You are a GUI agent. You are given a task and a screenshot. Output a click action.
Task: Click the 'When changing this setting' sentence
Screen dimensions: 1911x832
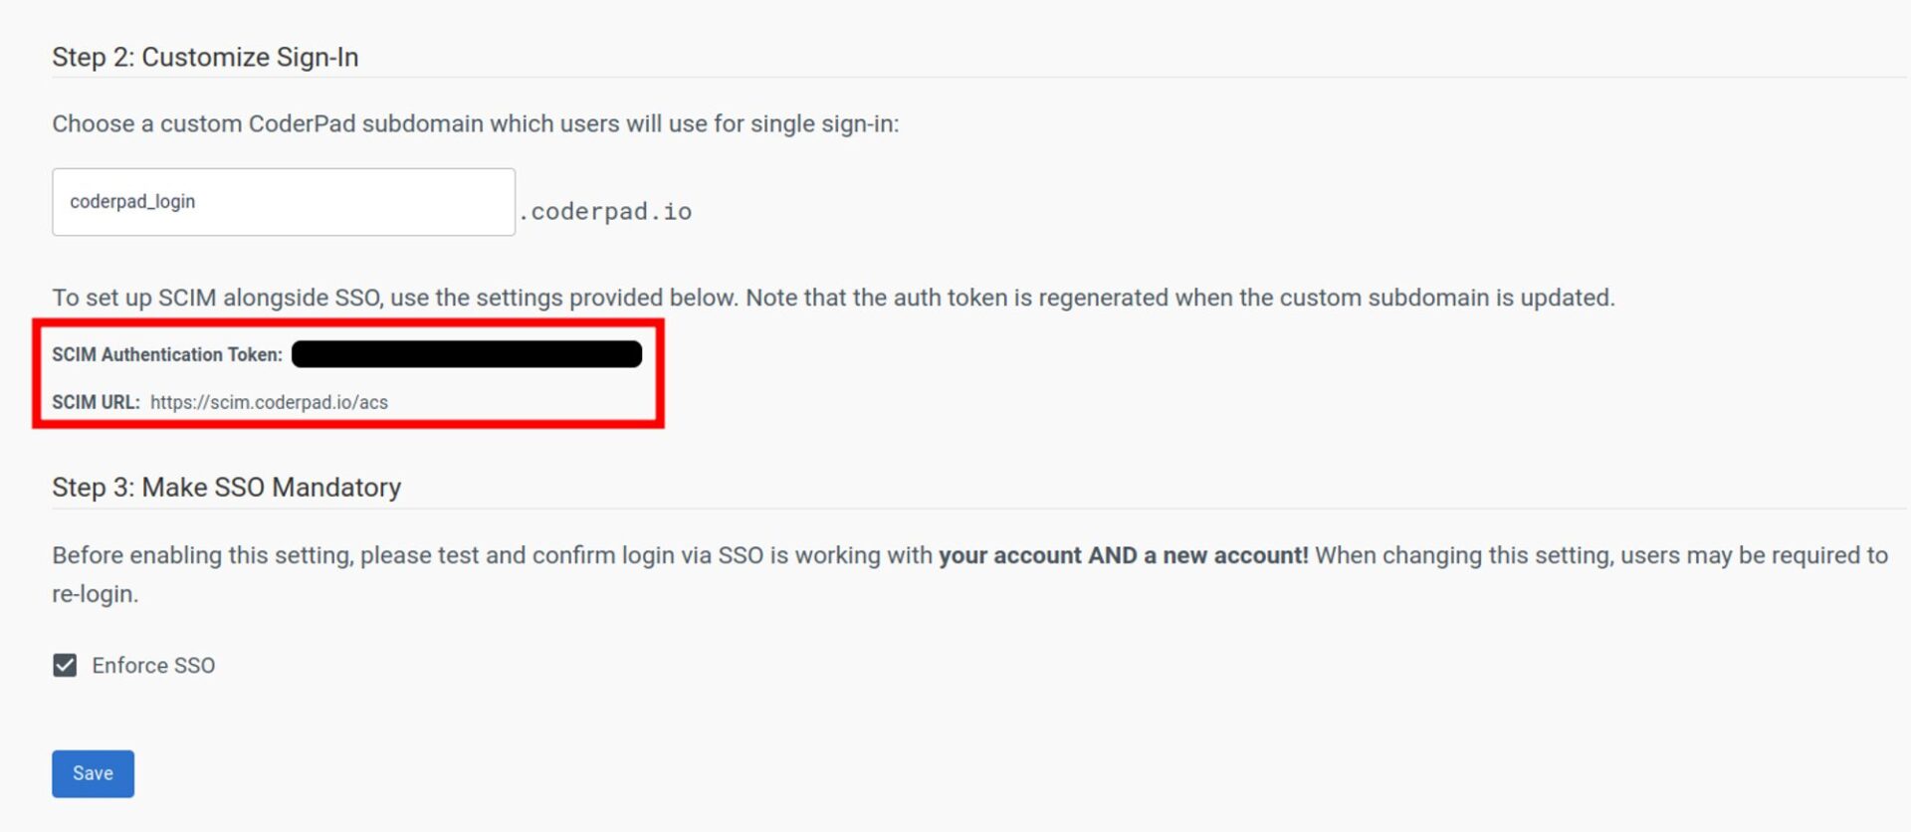coord(1600,555)
